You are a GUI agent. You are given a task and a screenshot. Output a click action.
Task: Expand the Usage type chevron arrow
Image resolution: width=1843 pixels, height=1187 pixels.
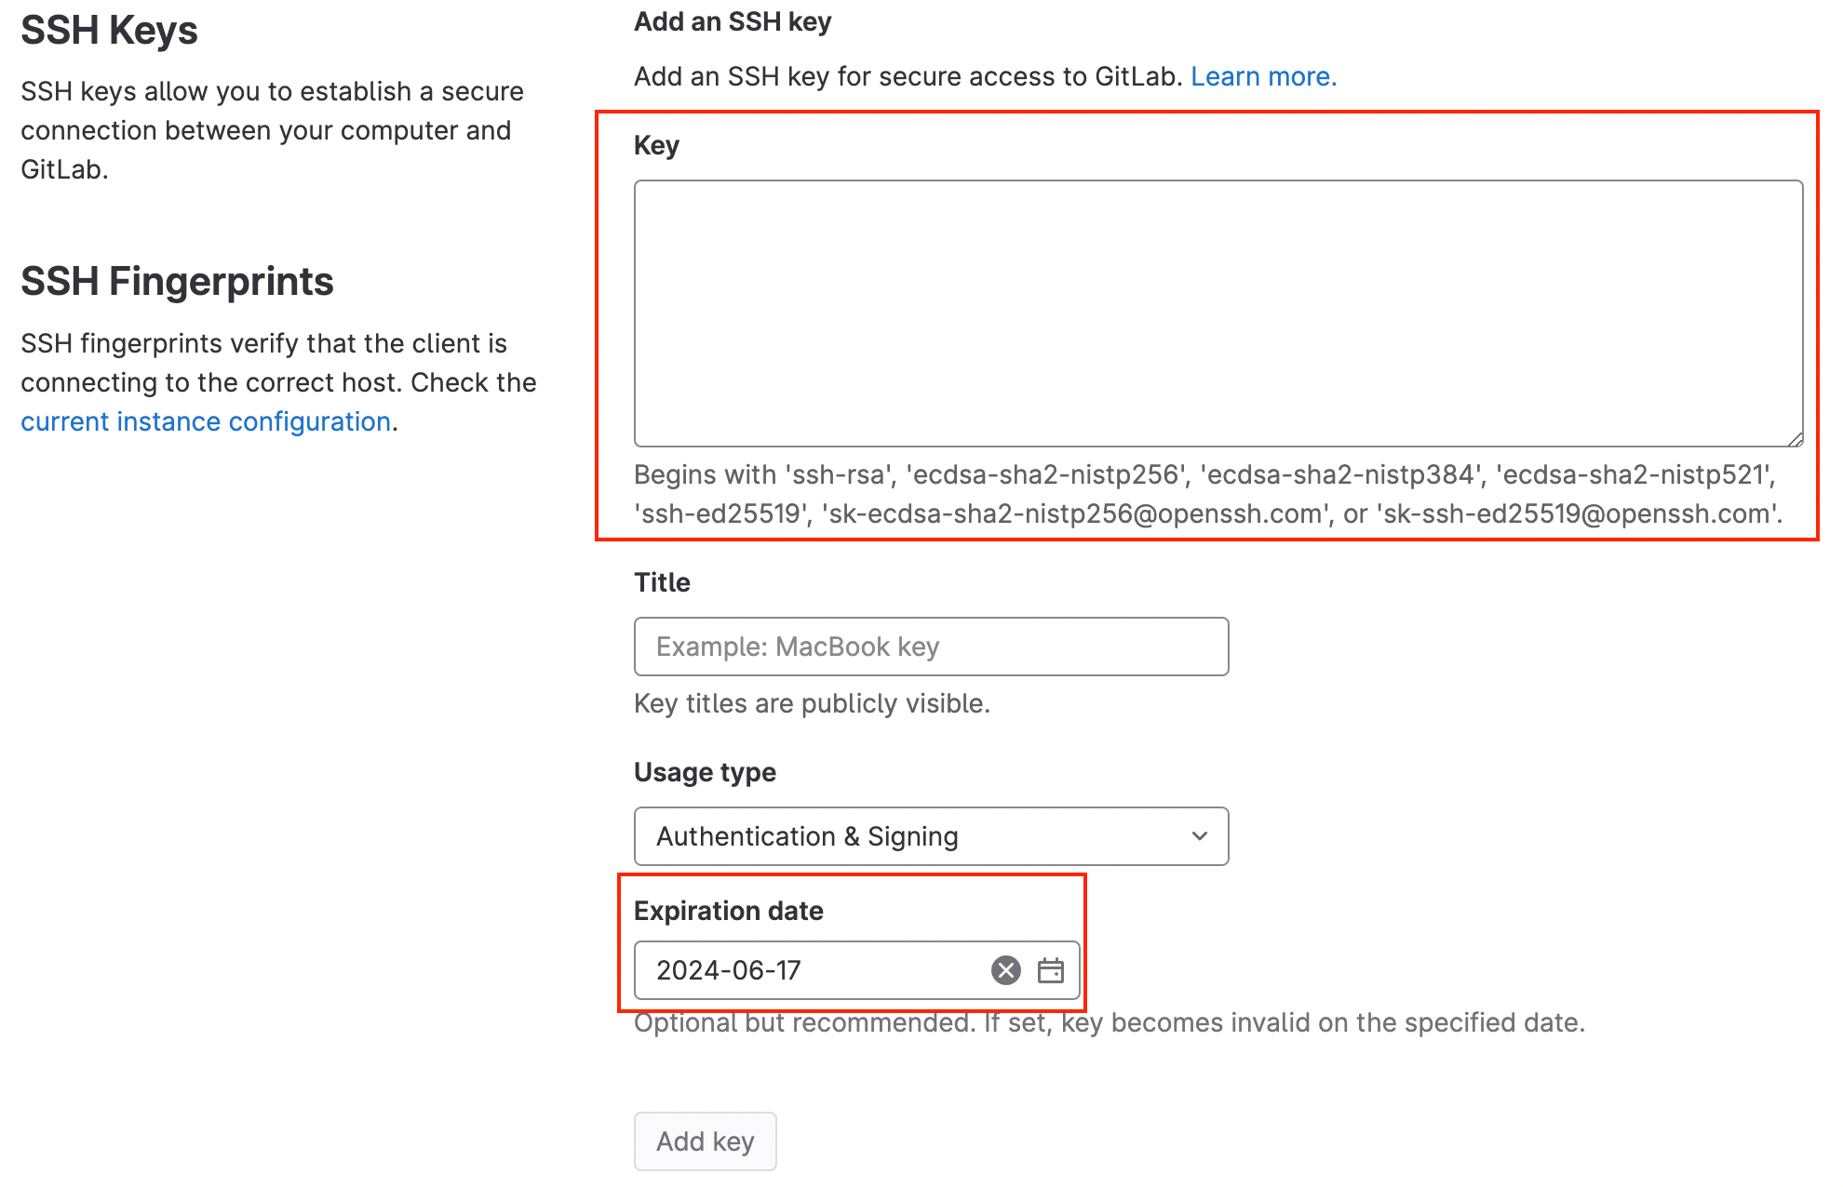(1200, 836)
